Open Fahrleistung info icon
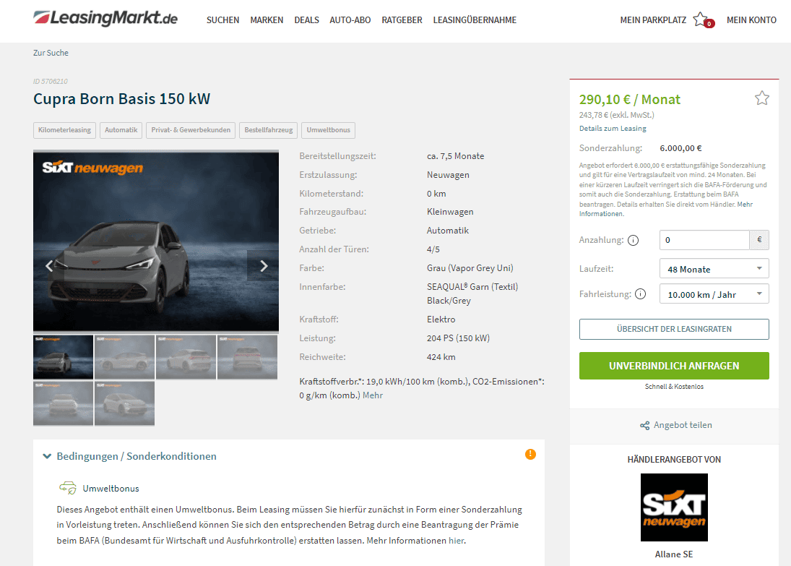791x566 pixels. pos(640,294)
